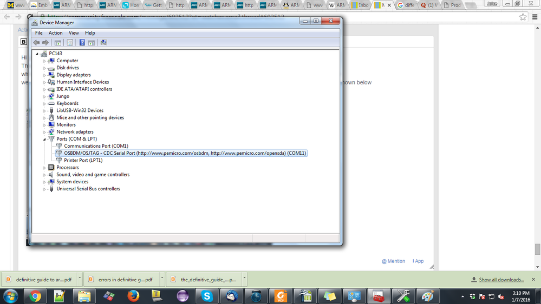The height and width of the screenshot is (304, 541).
Task: Expand Human Interface Devices category
Action: [44, 82]
